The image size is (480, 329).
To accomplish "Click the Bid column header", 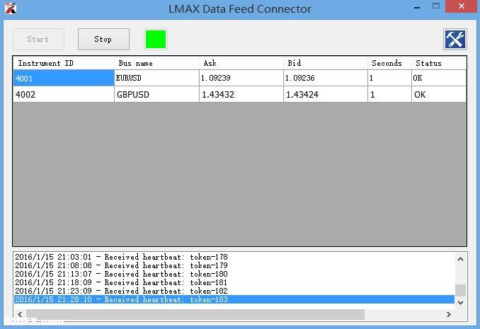I will [326, 63].
